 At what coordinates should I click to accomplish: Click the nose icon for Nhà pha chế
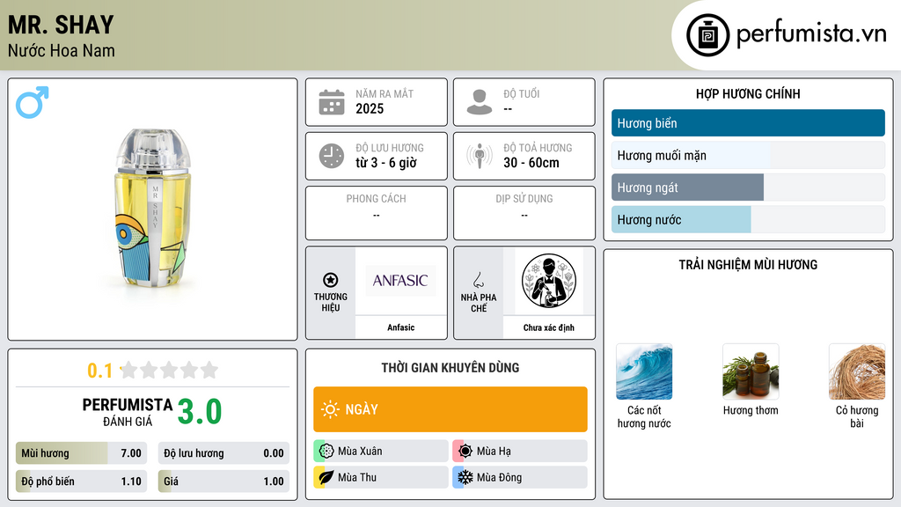tap(478, 280)
